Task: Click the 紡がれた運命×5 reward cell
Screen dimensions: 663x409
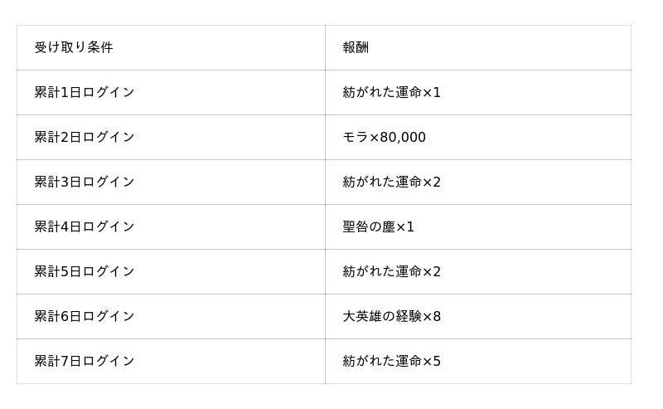Action: pyautogui.click(x=391, y=361)
